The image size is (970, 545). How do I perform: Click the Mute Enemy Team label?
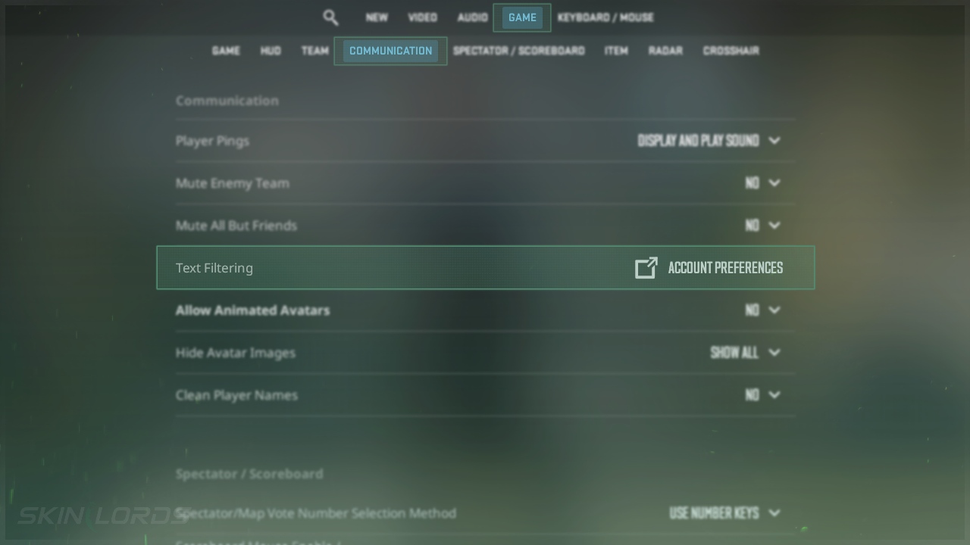point(232,183)
